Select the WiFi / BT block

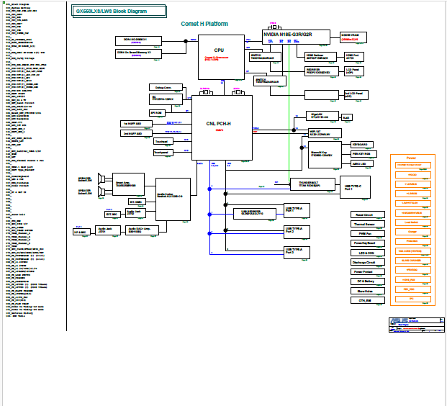(x=325, y=133)
